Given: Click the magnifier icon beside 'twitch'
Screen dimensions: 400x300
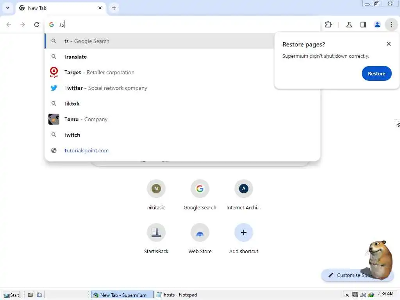Looking at the screenshot, I should (x=54, y=135).
